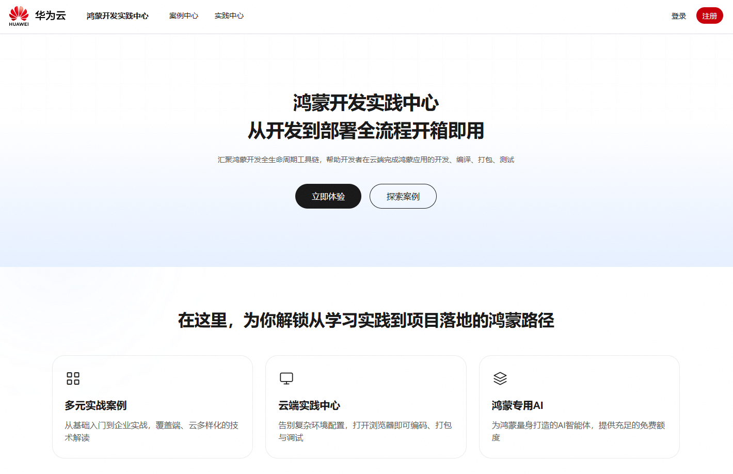The height and width of the screenshot is (474, 733).
Task: Select the 多元实战案例 card title
Action: click(95, 405)
